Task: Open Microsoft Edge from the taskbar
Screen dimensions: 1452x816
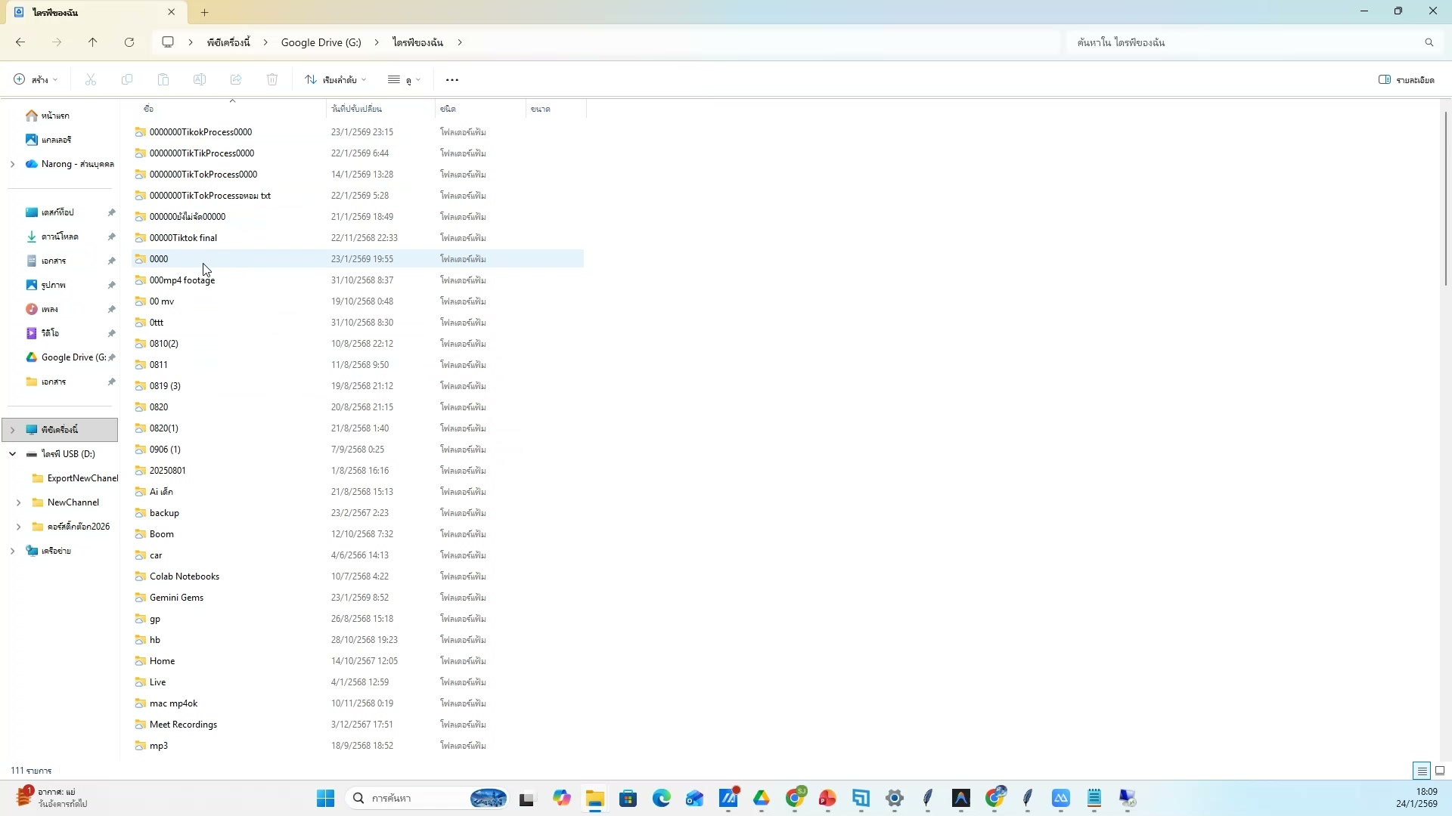Action: 662,799
